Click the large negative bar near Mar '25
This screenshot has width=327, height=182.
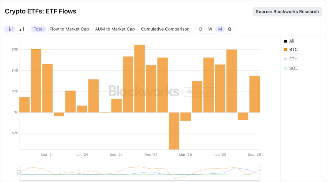pos(174,131)
